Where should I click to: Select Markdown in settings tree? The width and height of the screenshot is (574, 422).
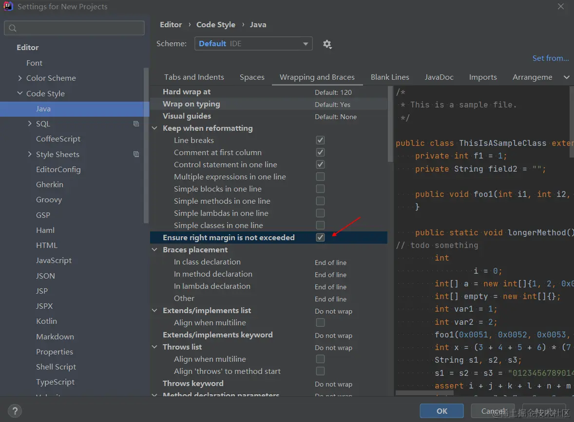coord(55,336)
